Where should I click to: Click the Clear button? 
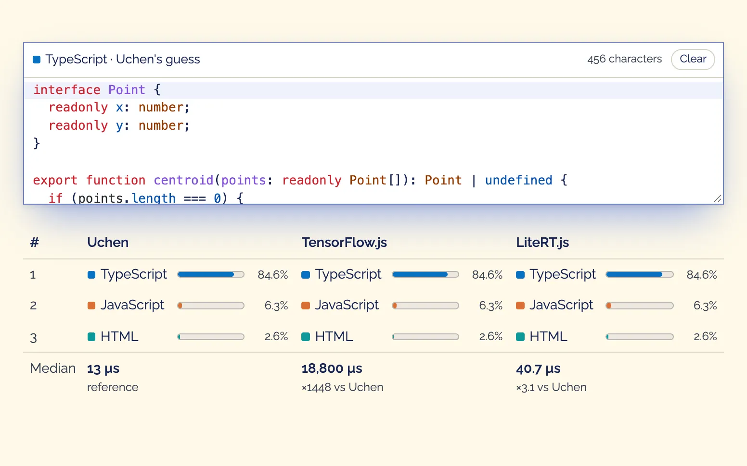point(693,59)
